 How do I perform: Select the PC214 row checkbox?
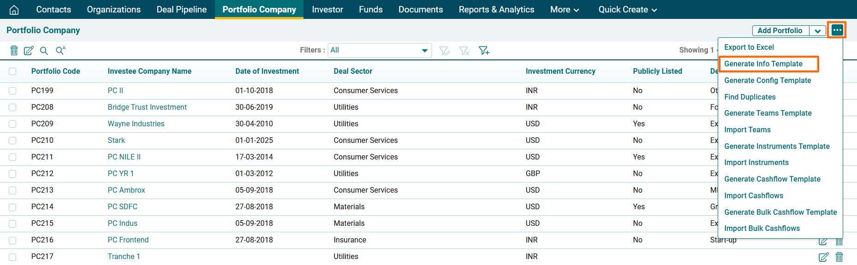pos(12,207)
